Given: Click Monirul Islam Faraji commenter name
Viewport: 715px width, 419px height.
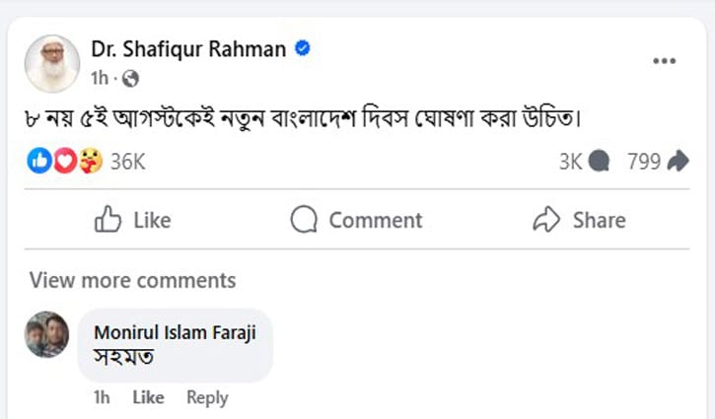Looking at the screenshot, I should pos(174,332).
